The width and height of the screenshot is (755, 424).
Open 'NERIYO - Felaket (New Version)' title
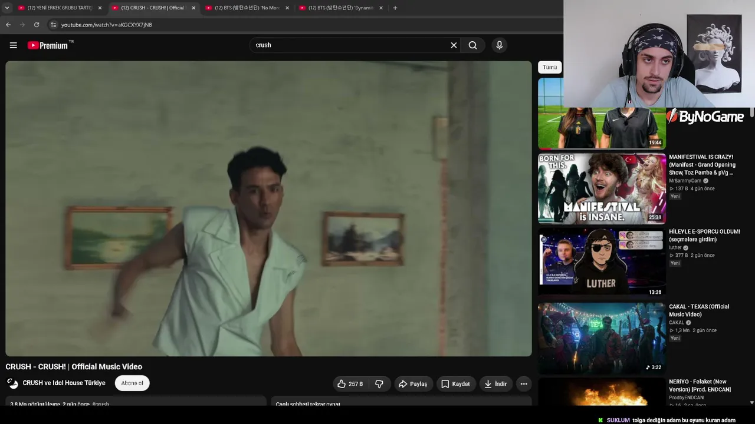click(x=700, y=385)
